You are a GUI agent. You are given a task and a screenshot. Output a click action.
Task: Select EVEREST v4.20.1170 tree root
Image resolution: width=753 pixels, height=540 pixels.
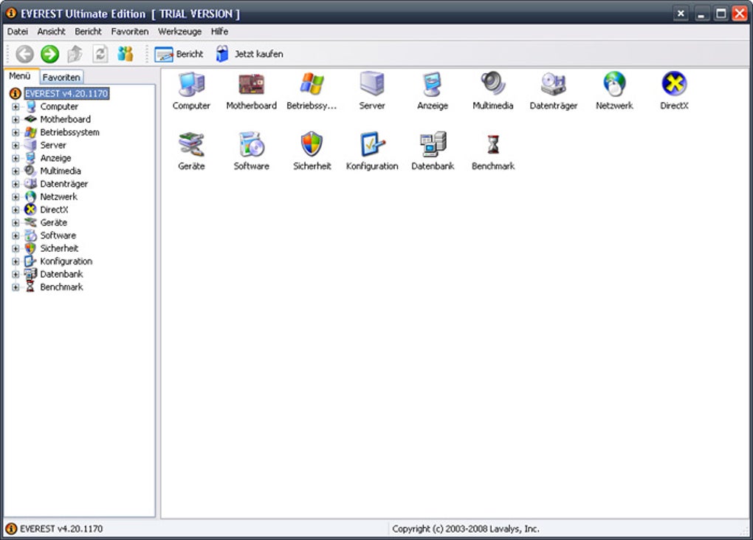tap(66, 93)
